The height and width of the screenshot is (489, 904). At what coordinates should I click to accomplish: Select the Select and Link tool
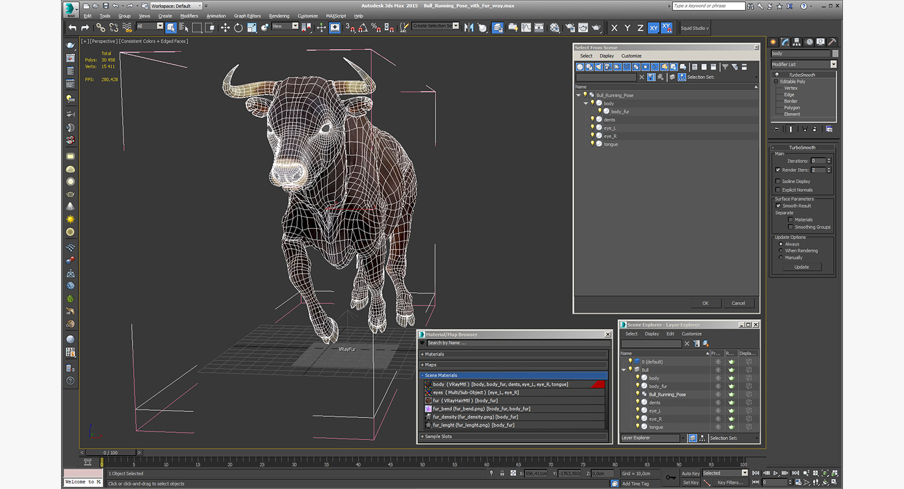[x=101, y=28]
